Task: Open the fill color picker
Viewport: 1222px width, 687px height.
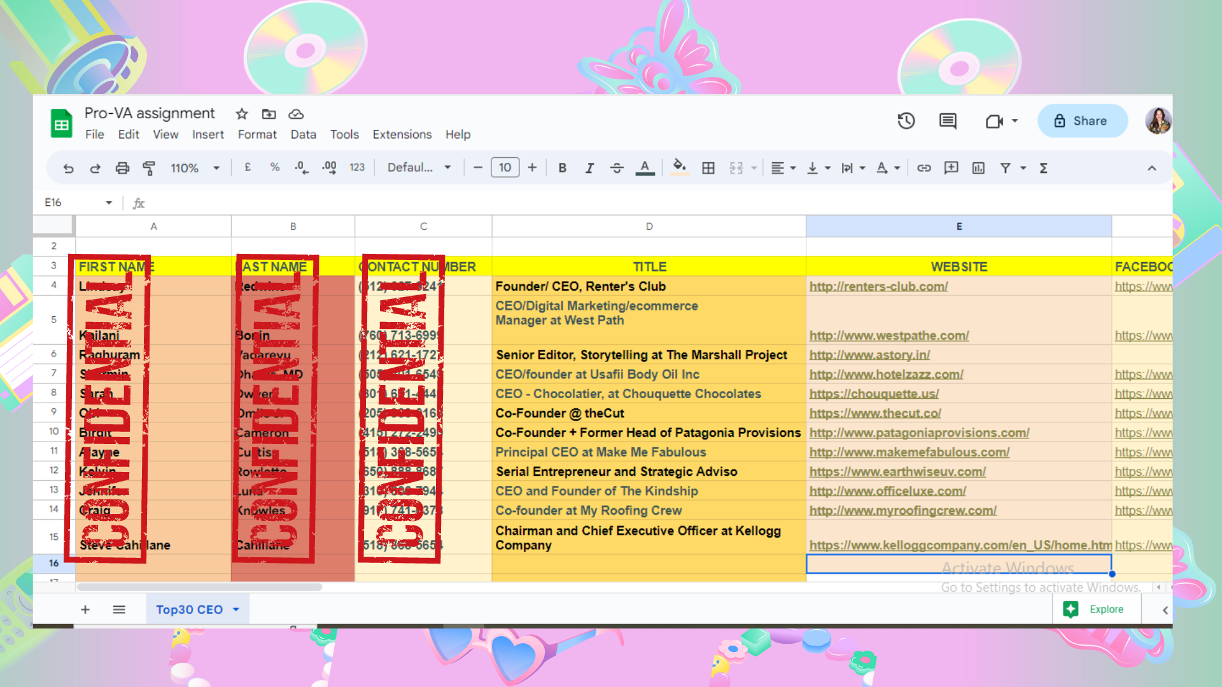Action: coord(679,168)
